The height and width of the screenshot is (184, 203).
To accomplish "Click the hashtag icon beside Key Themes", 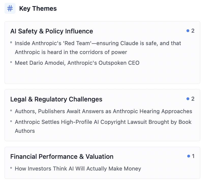I will click(10, 8).
